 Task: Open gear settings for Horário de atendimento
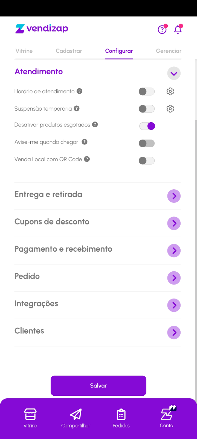pos(170,91)
